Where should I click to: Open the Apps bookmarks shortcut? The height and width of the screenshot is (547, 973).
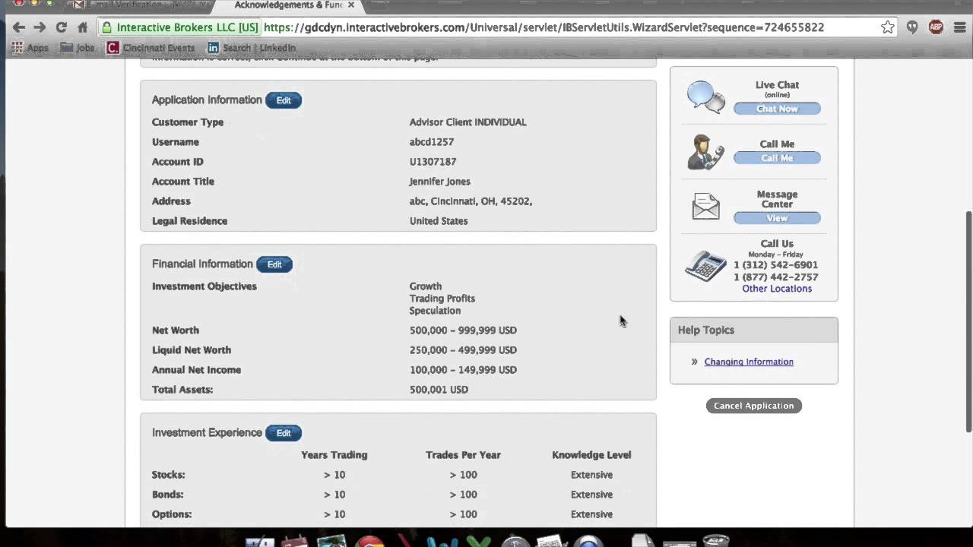coord(30,47)
